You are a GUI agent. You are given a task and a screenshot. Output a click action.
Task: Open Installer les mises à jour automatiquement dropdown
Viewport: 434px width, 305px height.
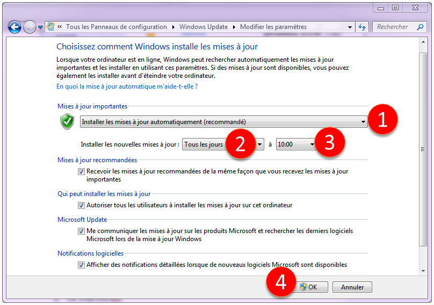pos(223,122)
